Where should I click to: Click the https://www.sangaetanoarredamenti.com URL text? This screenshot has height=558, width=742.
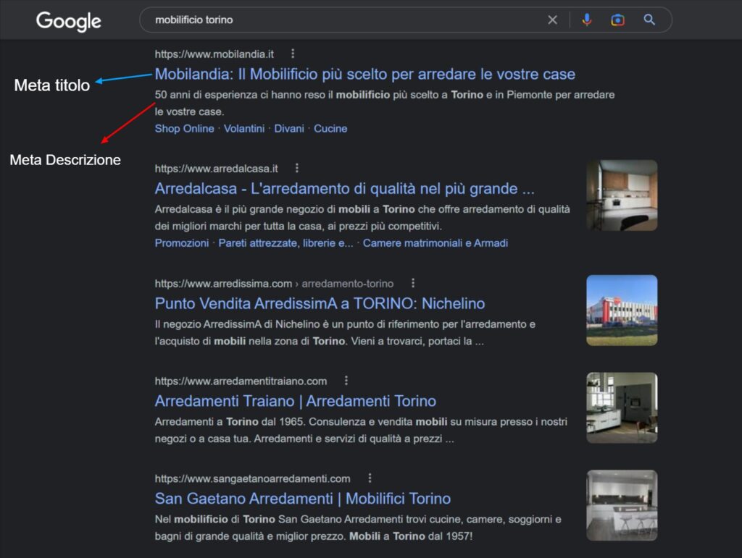253,478
